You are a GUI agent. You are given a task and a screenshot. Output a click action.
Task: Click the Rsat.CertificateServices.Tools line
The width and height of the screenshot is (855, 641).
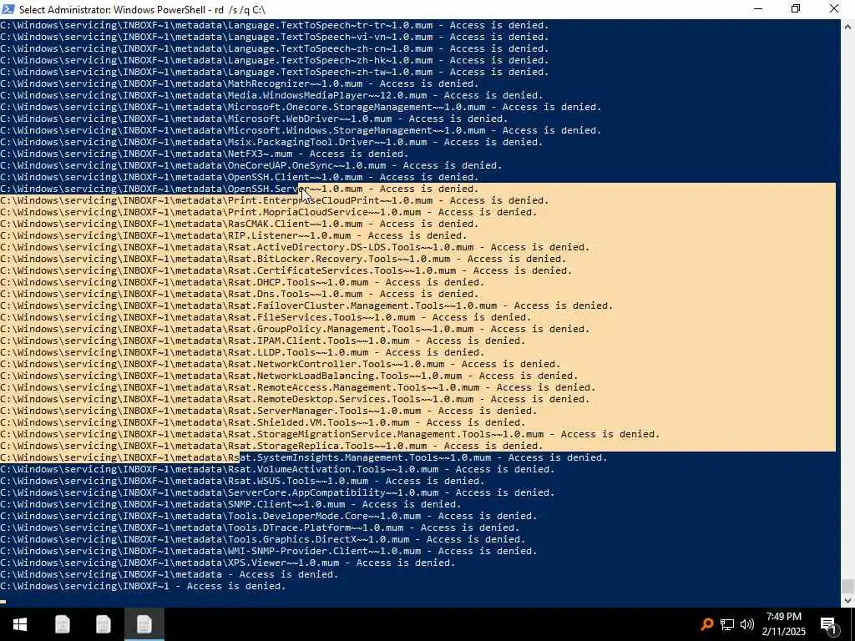(286, 270)
